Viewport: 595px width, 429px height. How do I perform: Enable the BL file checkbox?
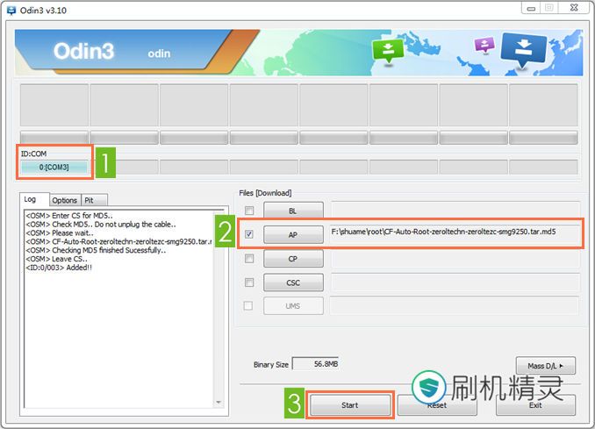tap(249, 211)
